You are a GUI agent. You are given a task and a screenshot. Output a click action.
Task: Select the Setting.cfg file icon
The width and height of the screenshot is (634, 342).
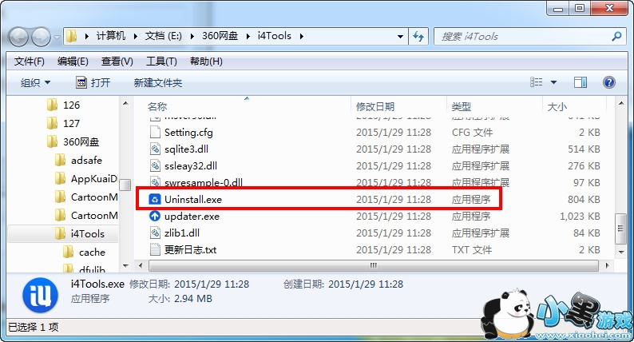155,133
